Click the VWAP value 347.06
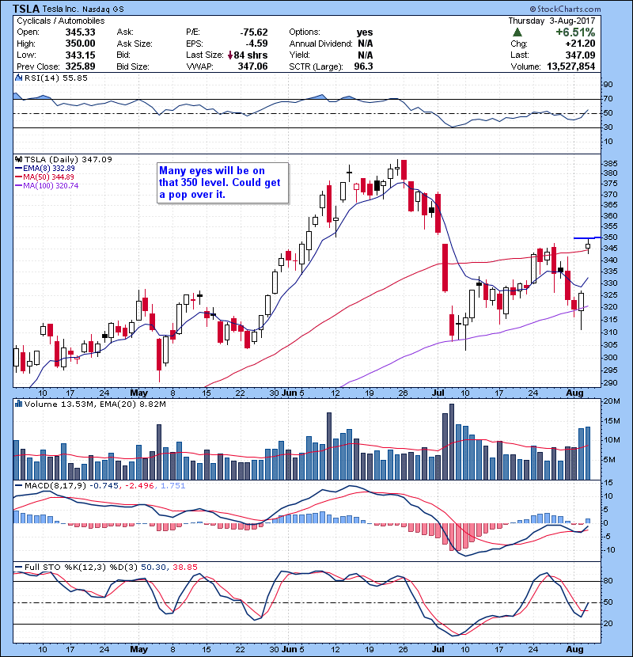The image size is (633, 657). (x=252, y=66)
